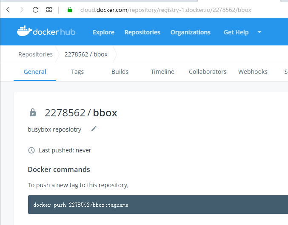The width and height of the screenshot is (288, 225).
Task: Switch to the Webhooks tab
Action: [x=253, y=72]
